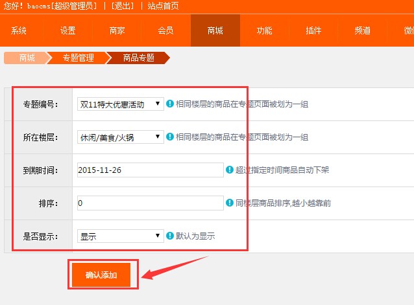This screenshot has width=414, height=305.
Task: Open the 系统 menu
Action: click(19, 30)
